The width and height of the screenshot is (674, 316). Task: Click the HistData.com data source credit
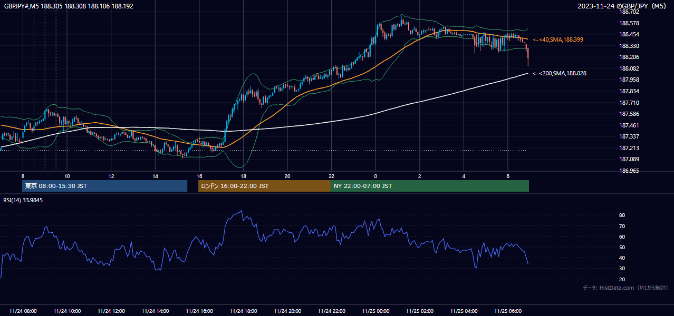pos(625,288)
